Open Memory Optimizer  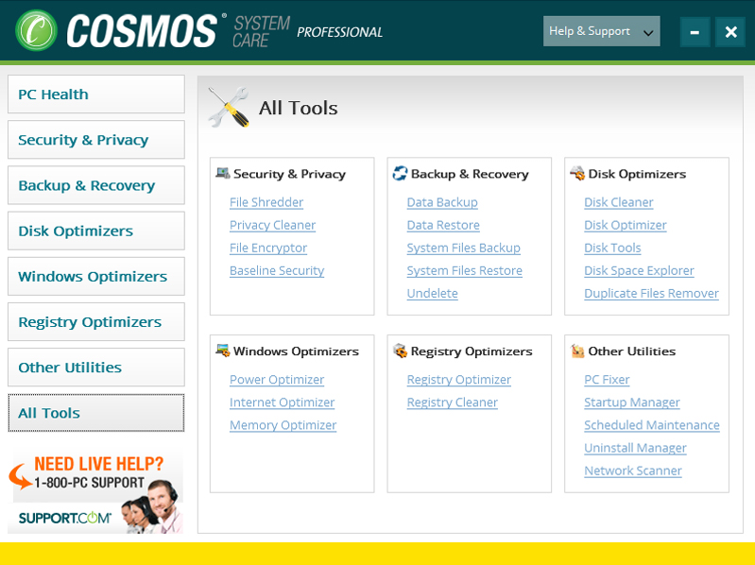pyautogui.click(x=283, y=425)
